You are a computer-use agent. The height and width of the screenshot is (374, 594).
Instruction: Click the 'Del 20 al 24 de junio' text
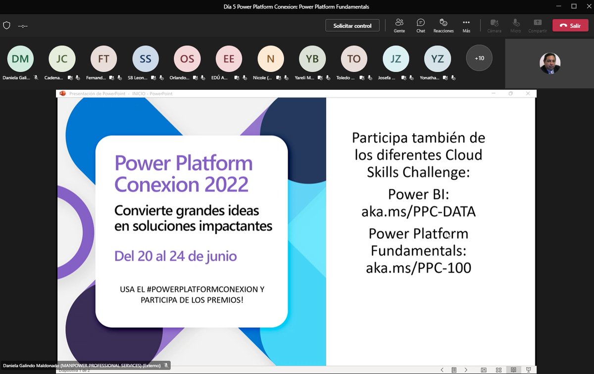pos(175,256)
